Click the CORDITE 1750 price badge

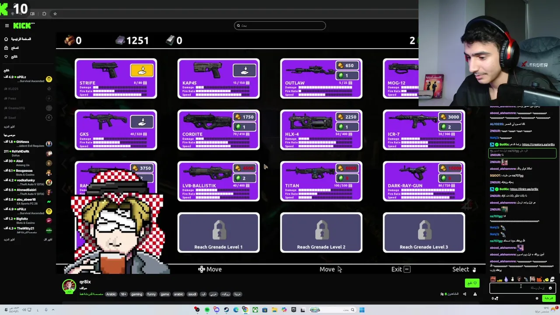tap(245, 117)
